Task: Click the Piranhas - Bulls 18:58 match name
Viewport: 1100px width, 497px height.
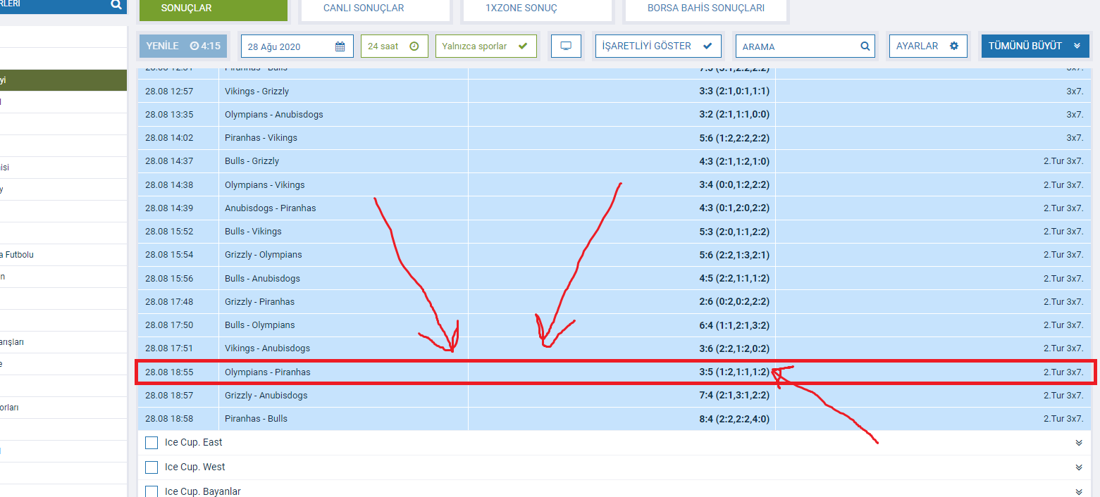Action: [x=256, y=419]
